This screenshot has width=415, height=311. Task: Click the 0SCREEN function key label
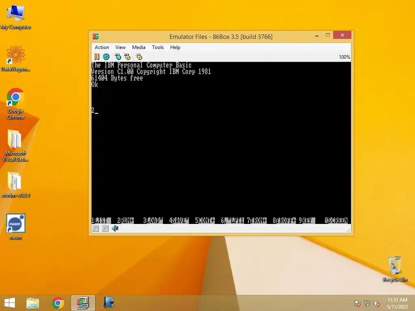pos(336,221)
